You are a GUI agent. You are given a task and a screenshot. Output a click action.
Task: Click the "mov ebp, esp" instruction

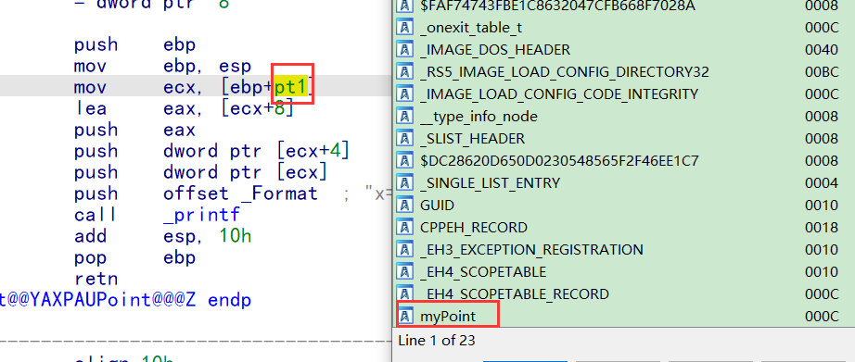[x=162, y=67]
